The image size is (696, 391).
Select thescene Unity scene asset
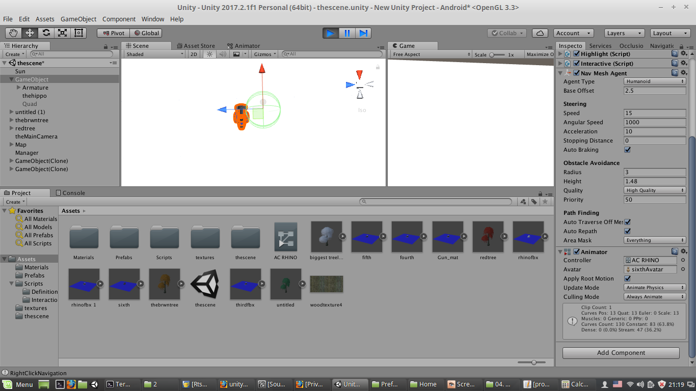pyautogui.click(x=205, y=288)
